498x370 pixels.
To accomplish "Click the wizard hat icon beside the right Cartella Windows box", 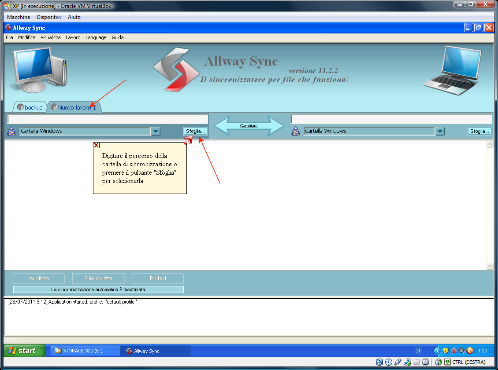I will tap(296, 131).
